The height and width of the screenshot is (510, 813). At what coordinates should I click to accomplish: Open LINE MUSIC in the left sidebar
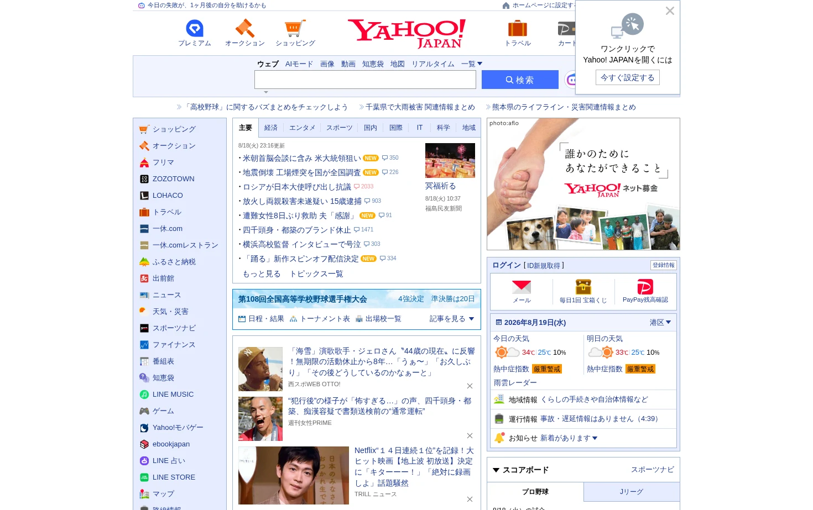pos(166,395)
